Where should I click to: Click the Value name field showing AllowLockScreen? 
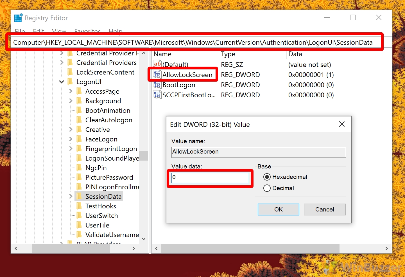259,152
